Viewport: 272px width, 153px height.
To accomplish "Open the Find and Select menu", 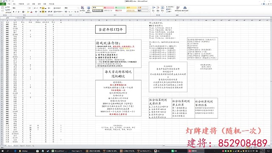I will pyautogui.click(x=185, y=9).
